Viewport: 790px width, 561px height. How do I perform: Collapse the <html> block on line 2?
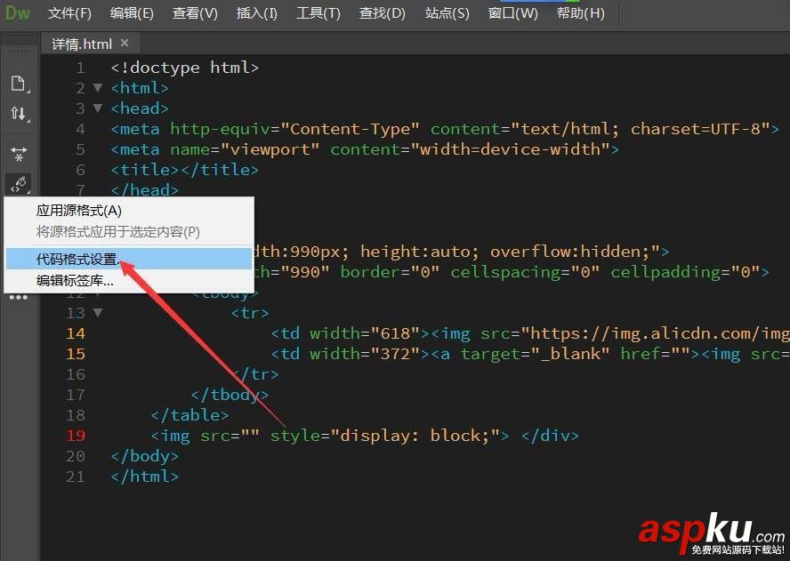[x=98, y=88]
